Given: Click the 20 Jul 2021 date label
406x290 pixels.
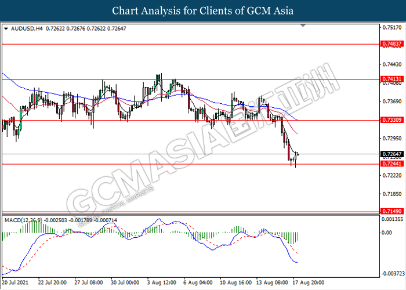Looking at the screenshot, I should [x=15, y=282].
